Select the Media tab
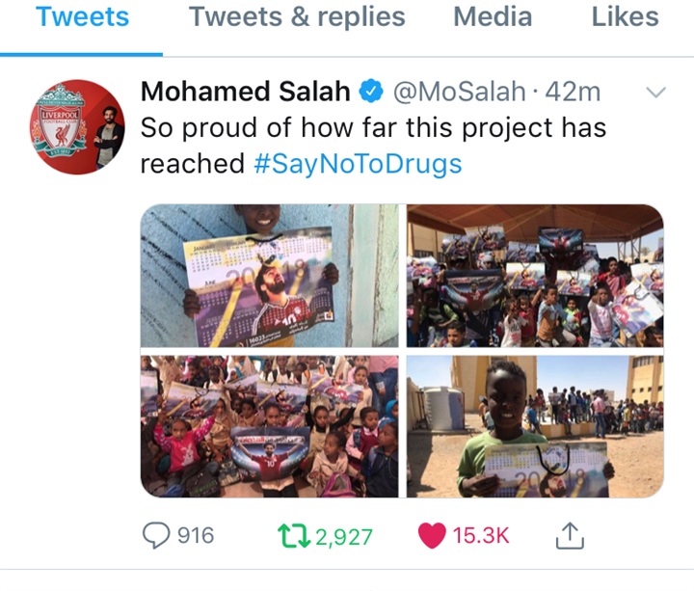The image size is (694, 591). point(493,16)
